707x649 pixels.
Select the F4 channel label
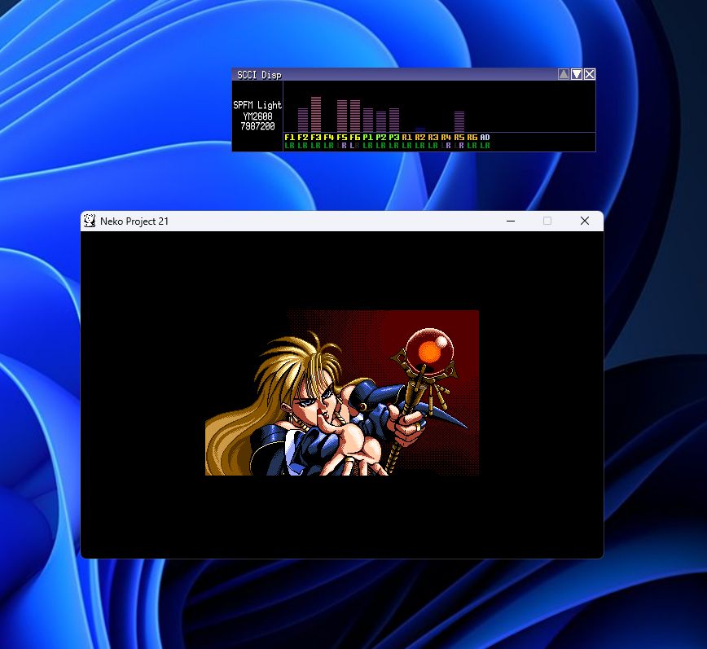[329, 137]
